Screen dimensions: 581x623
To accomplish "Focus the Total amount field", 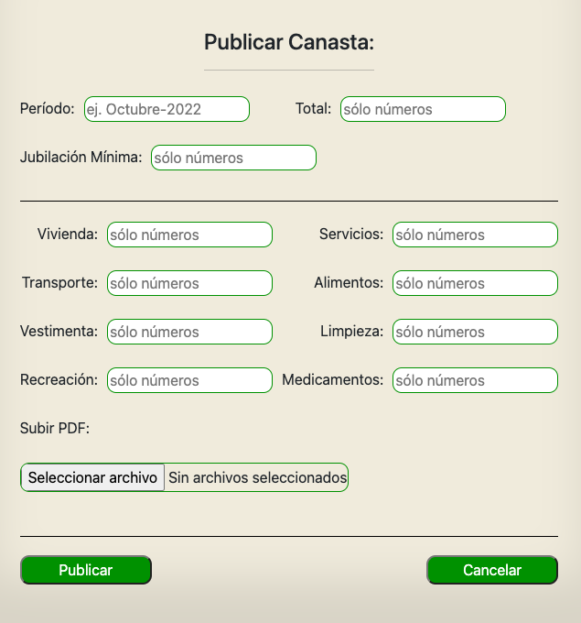I will tap(423, 109).
